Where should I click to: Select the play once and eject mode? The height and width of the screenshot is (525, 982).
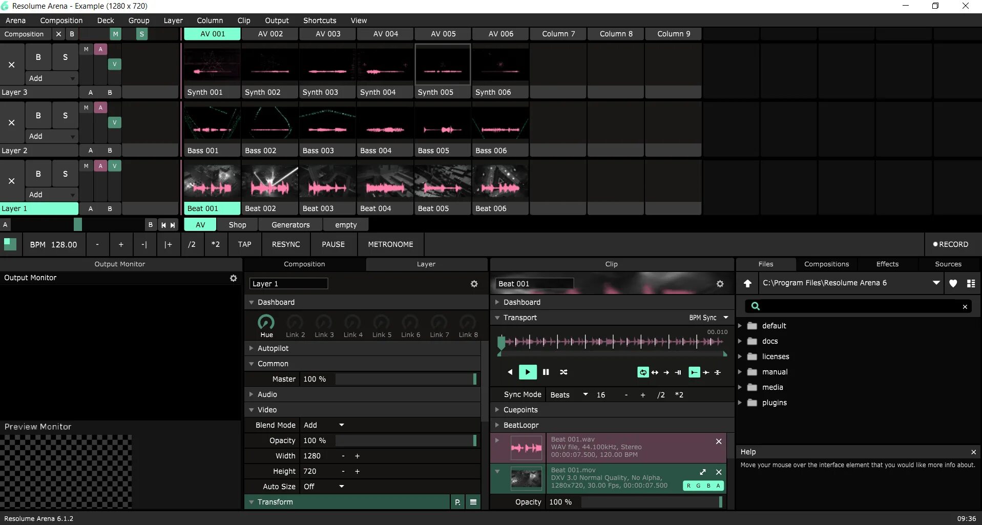point(666,372)
